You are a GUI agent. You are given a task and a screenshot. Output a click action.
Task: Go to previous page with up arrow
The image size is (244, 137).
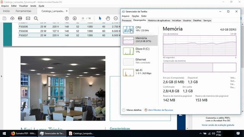(x=67, y=18)
